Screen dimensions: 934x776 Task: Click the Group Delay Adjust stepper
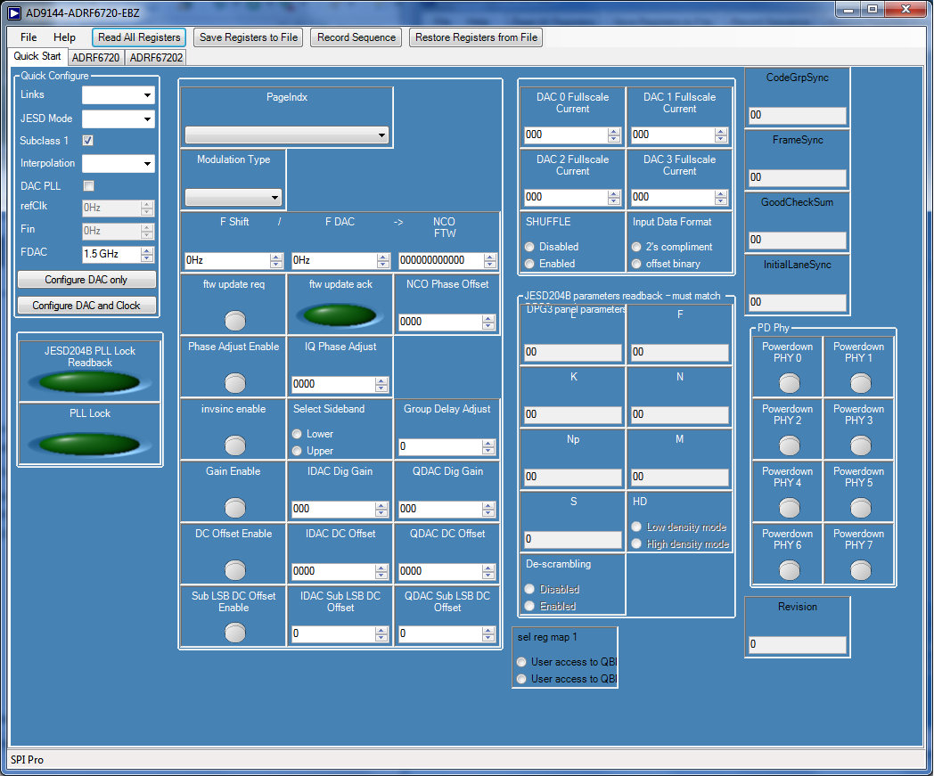488,446
